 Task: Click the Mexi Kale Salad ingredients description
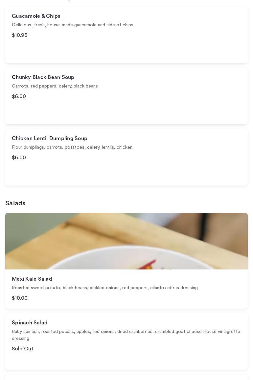point(105,288)
